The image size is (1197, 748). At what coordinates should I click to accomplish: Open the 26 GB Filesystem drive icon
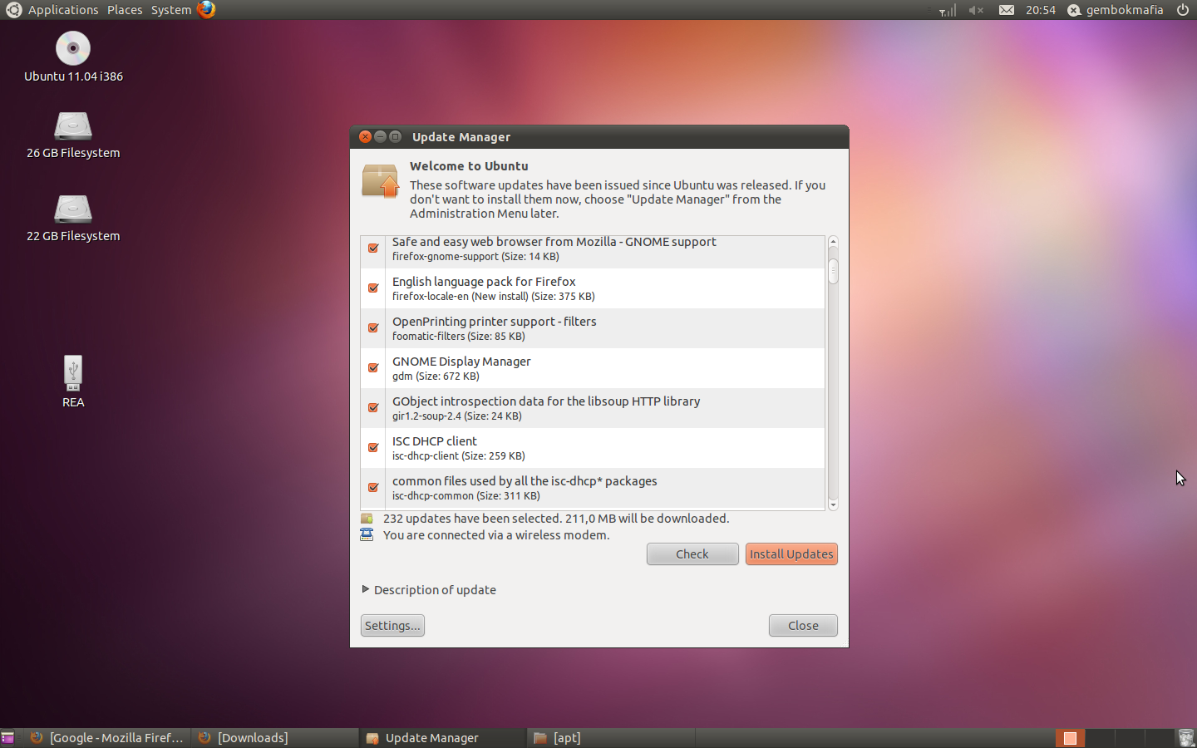pyautogui.click(x=73, y=125)
